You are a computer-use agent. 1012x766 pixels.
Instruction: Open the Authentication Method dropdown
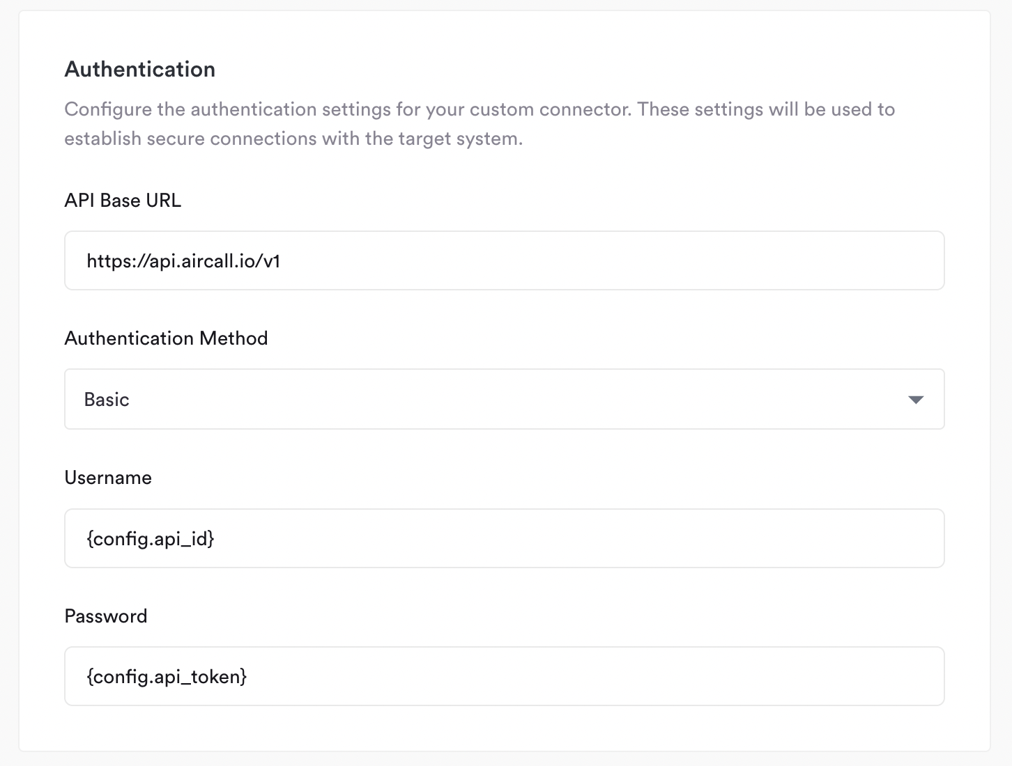point(505,399)
